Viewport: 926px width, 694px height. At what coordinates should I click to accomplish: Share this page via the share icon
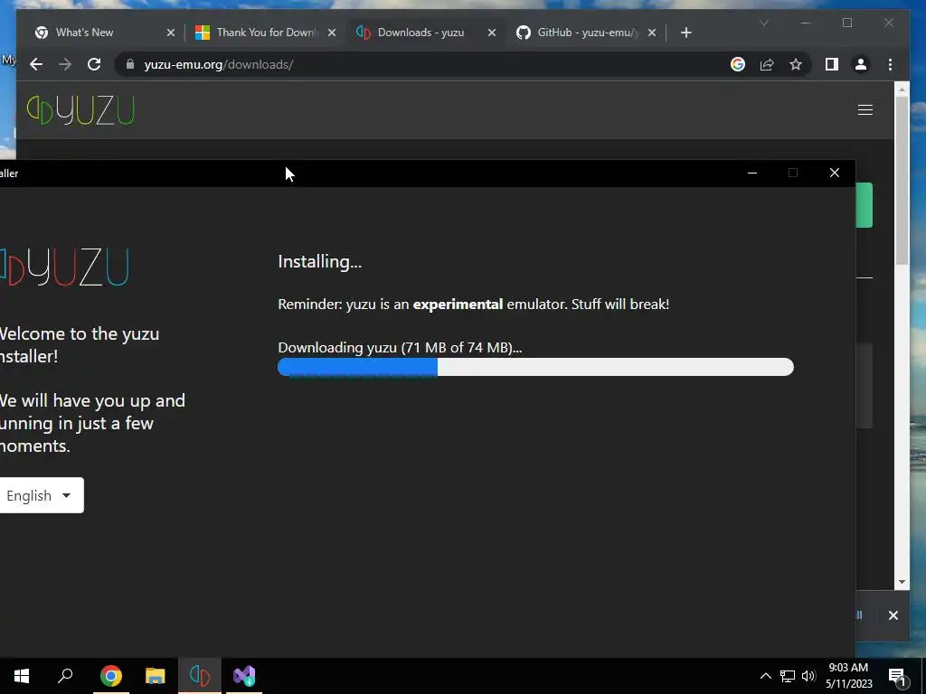[x=767, y=64]
